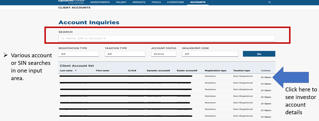
Task: Open the fifth account row's Open action
Action: [266, 104]
